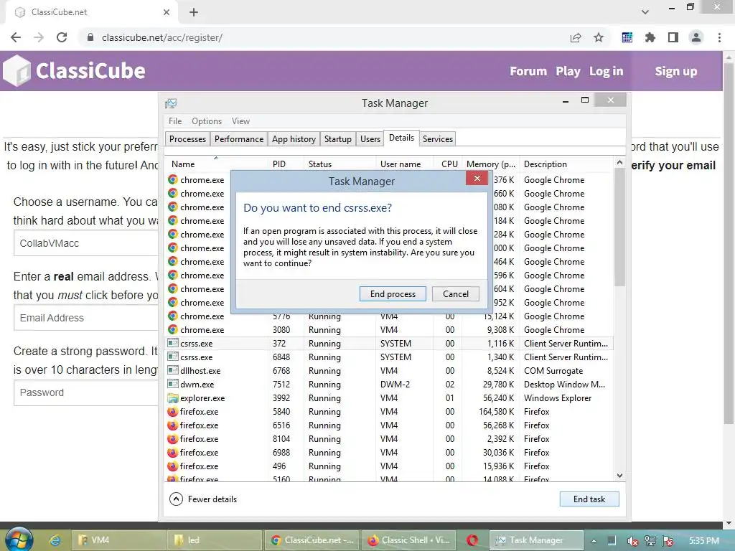Open Chrome side panel
Screen dimensions: 735x551
tap(673, 37)
